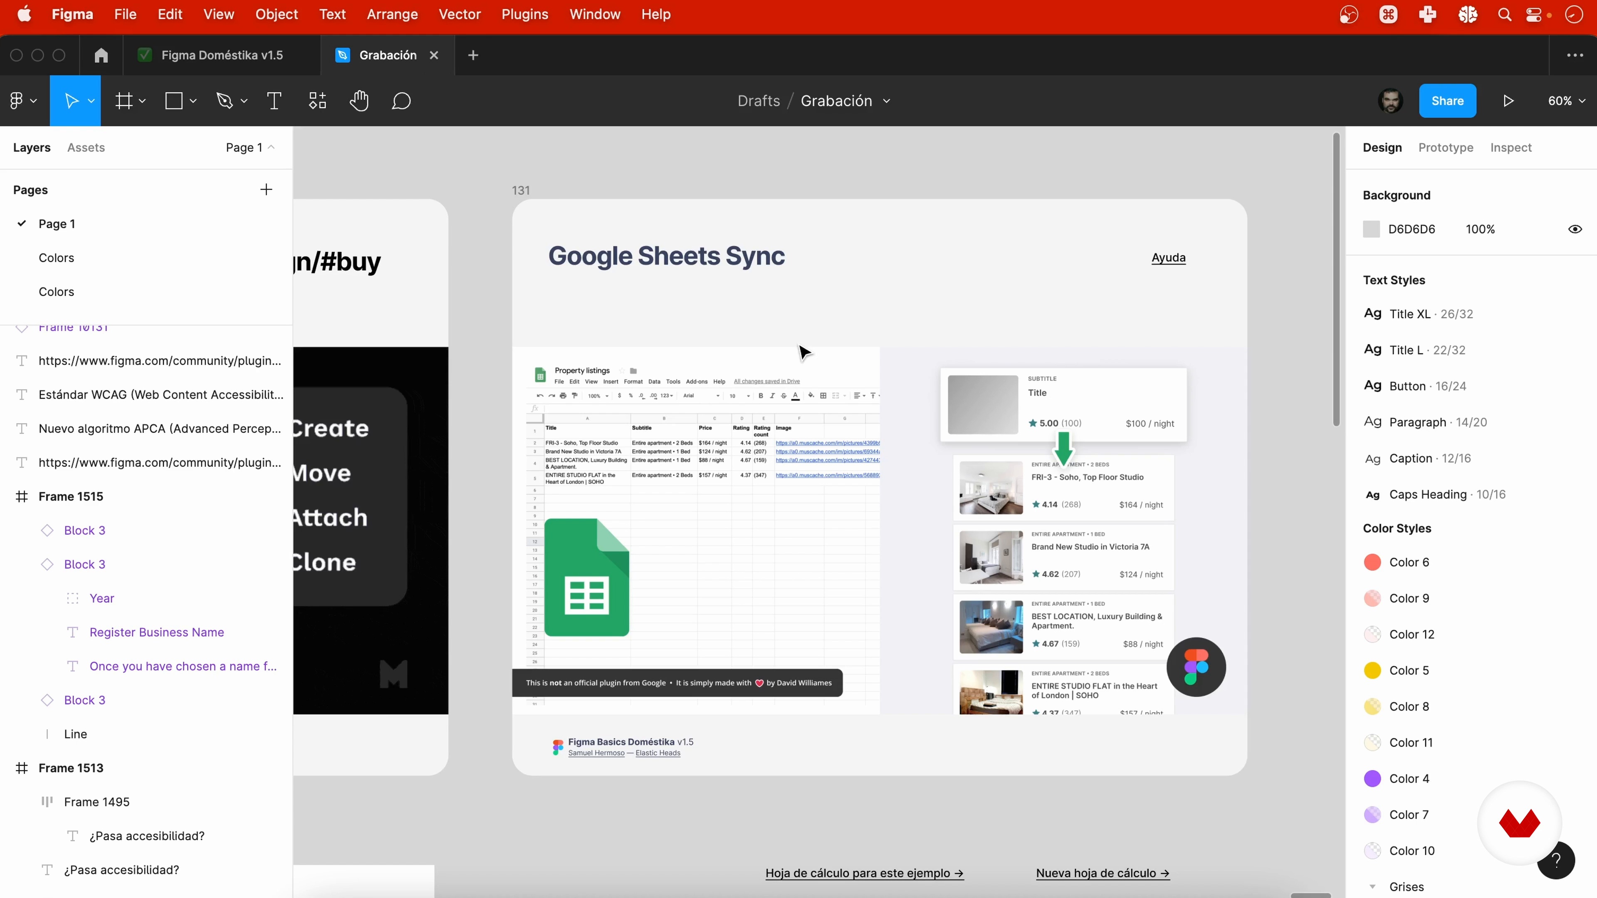
Task: Click the Frame 1495 auto layout icon
Action: tap(47, 802)
